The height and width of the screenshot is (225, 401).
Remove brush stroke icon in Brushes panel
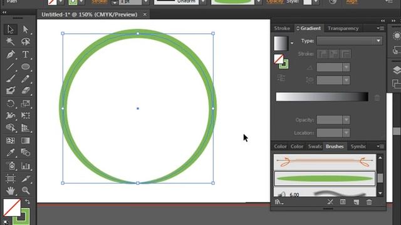pos(330,202)
